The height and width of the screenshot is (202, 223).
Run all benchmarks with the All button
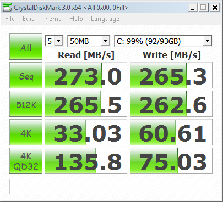tap(26, 47)
